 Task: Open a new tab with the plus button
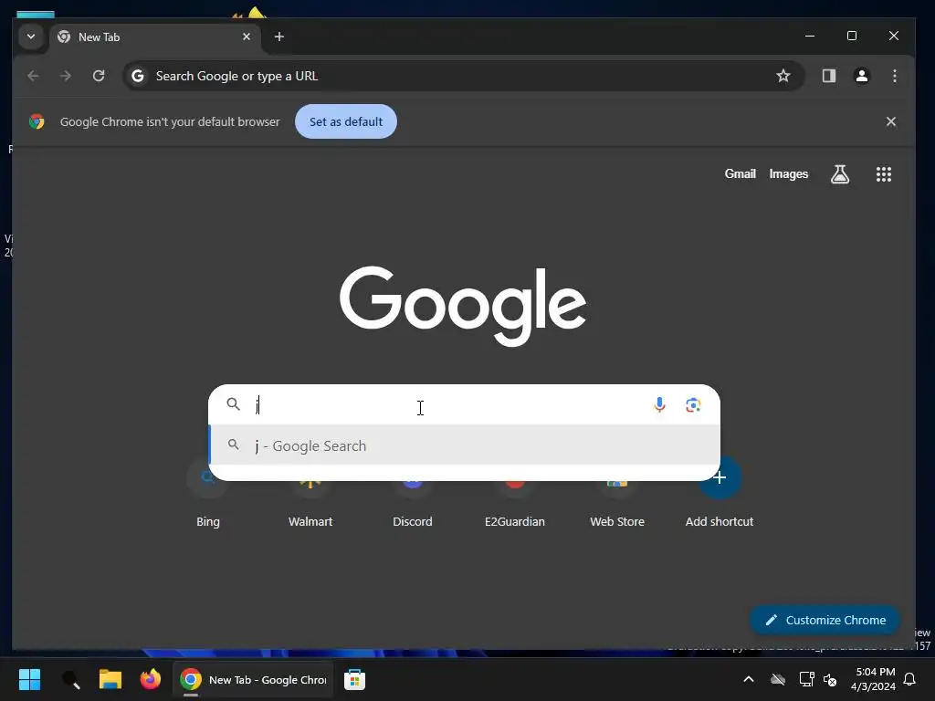coord(279,37)
